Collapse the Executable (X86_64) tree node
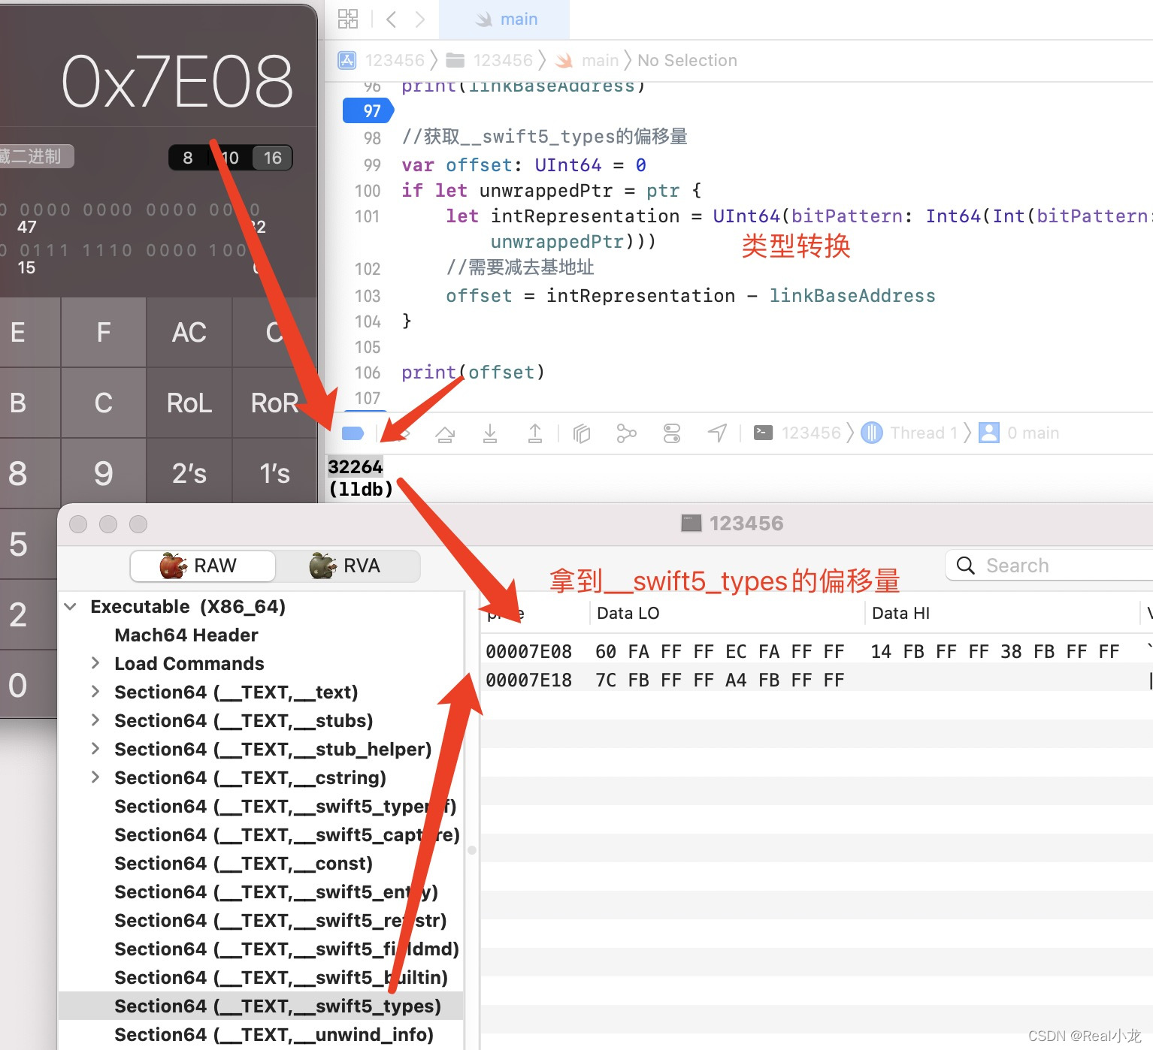The width and height of the screenshot is (1153, 1050). coord(71,606)
